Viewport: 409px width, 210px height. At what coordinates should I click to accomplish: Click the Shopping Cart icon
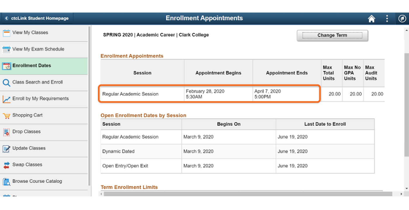pyautogui.click(x=6, y=116)
